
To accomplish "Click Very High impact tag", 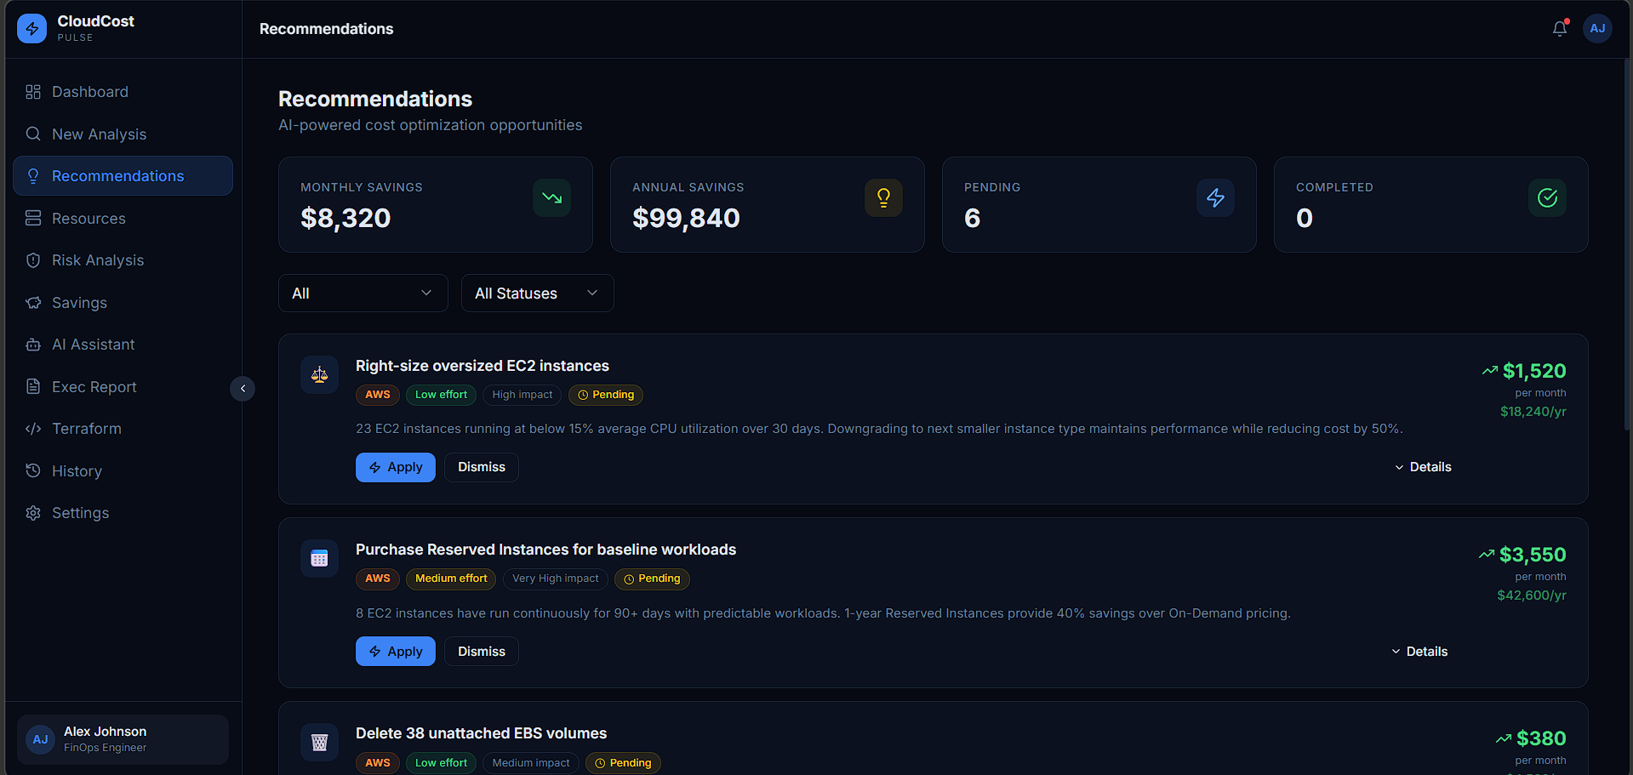I will (556, 578).
